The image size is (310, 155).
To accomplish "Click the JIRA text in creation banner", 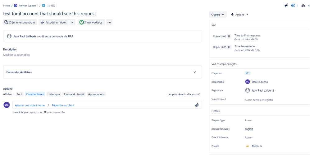I will coord(71,36).
